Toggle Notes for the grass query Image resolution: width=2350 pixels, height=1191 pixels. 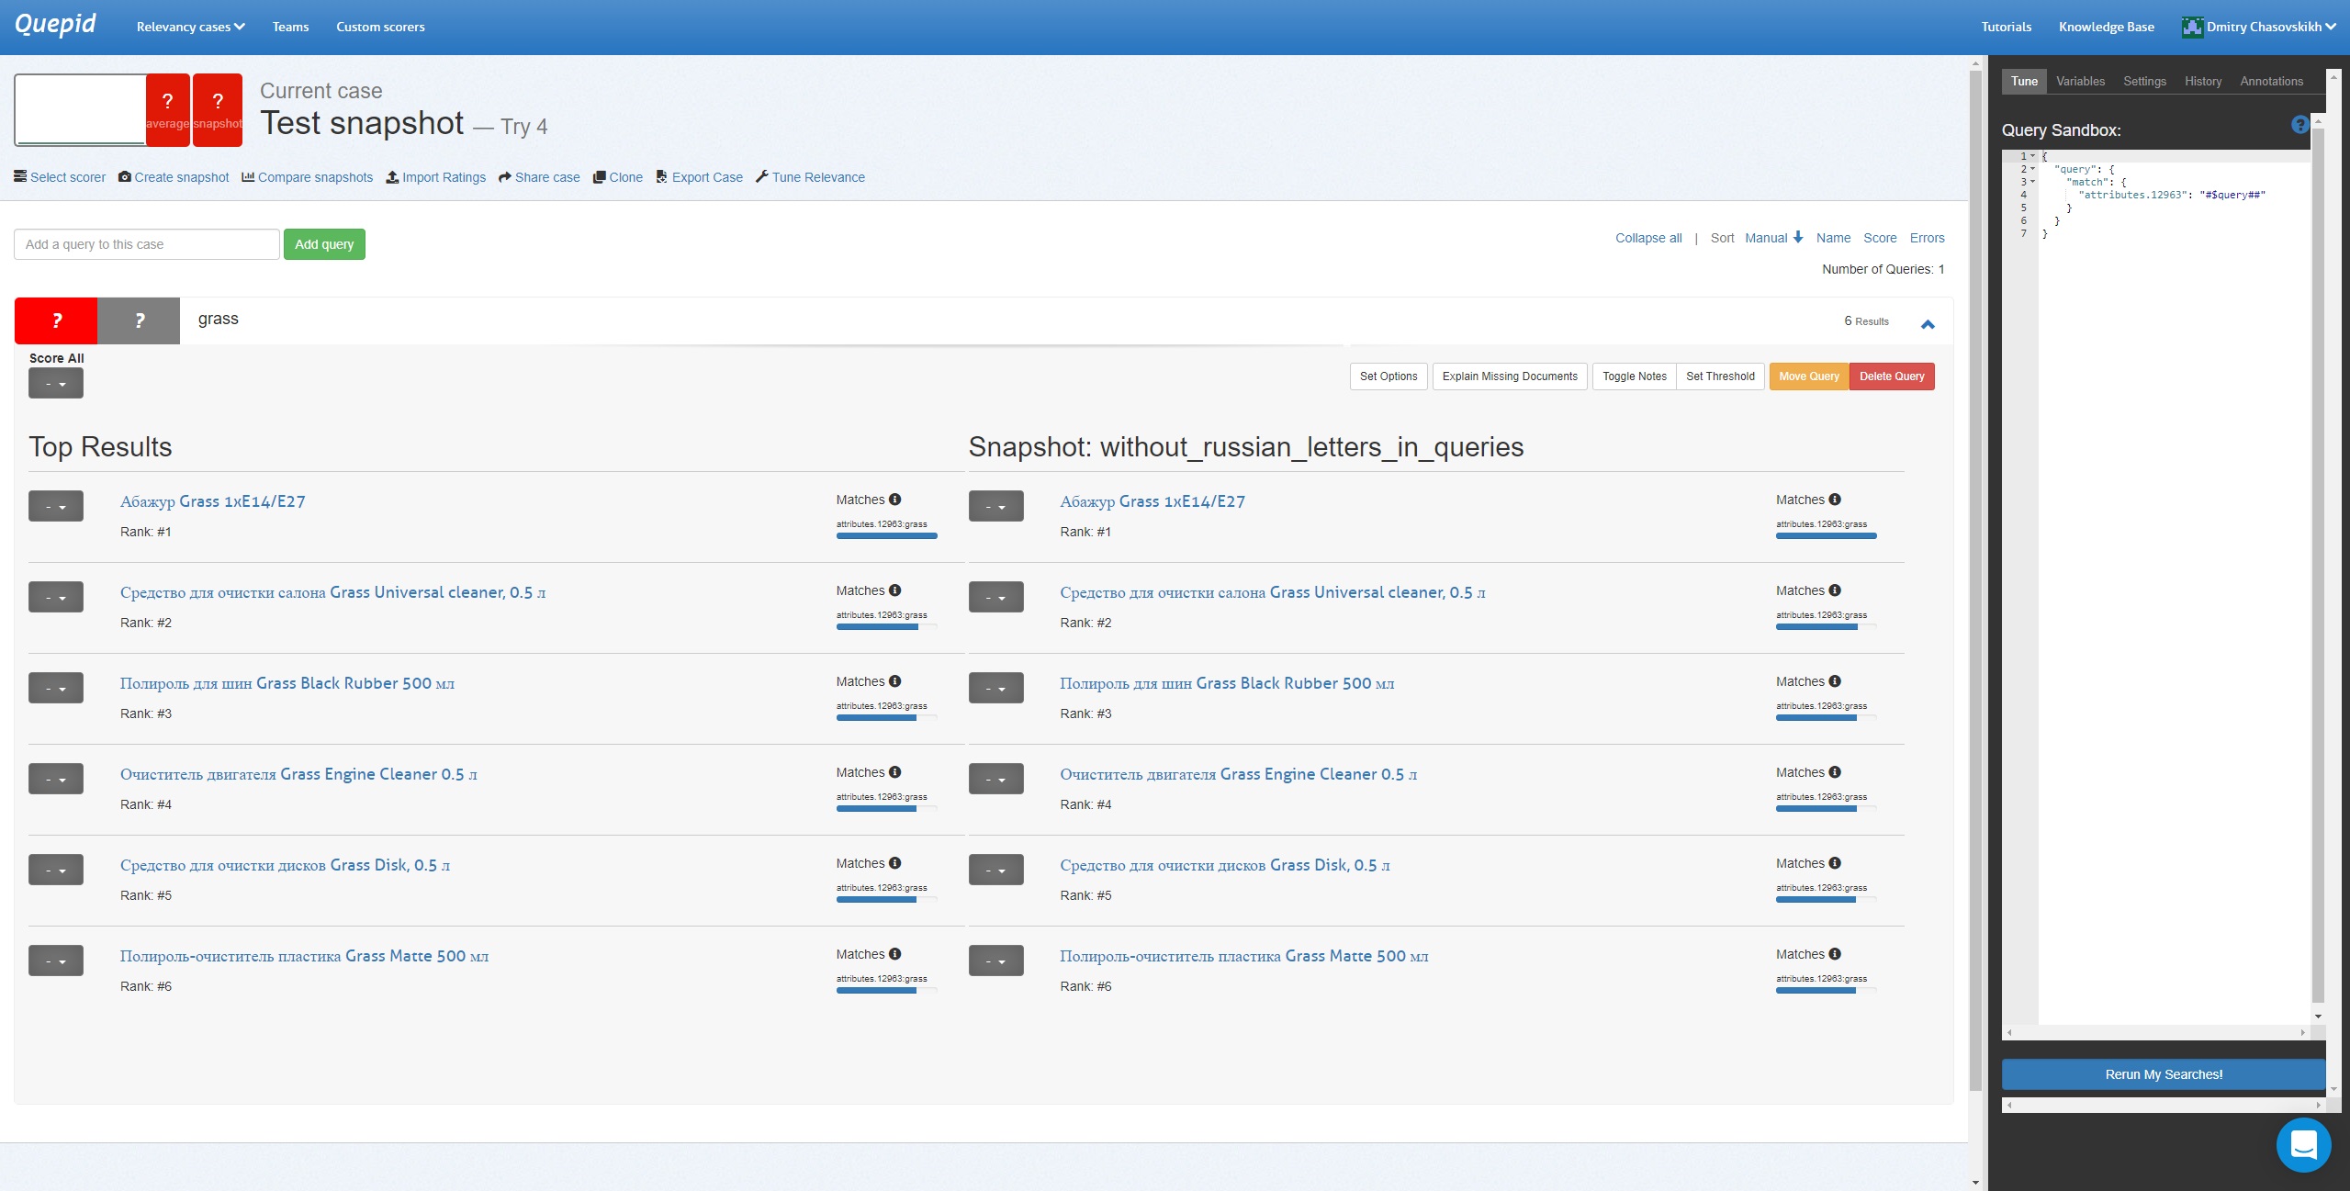(1633, 376)
